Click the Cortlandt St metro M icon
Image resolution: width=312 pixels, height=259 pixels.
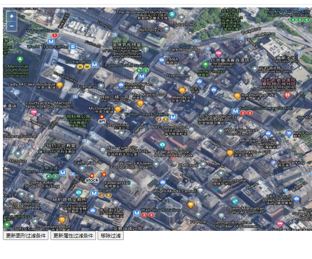tap(94, 65)
